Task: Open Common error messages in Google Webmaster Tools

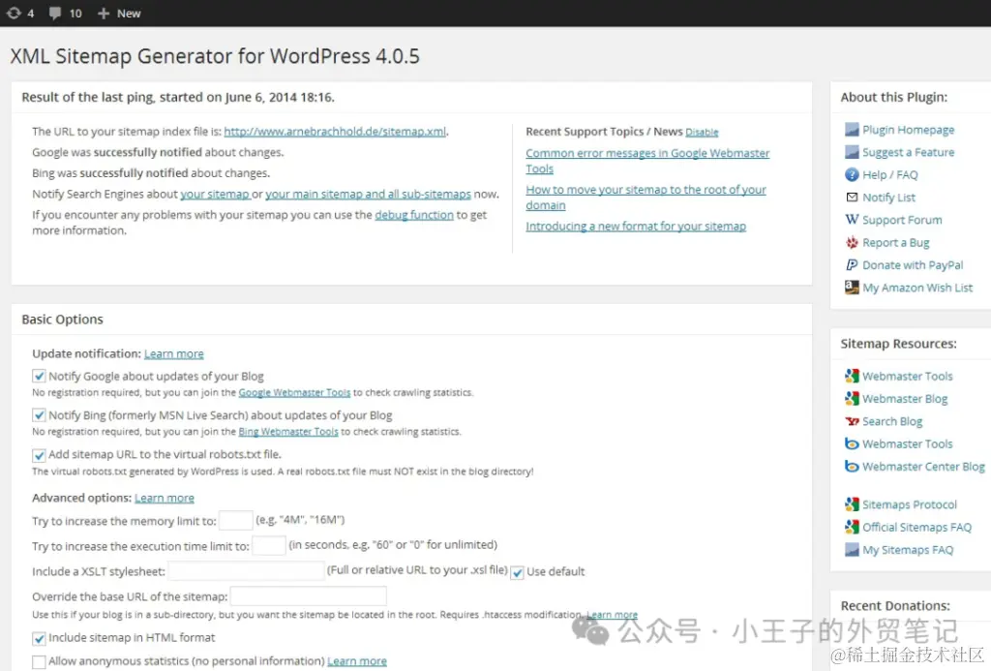Action: click(x=647, y=161)
